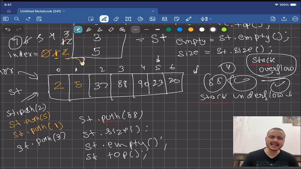Pick the first white color swatch
This screenshot has width=301, height=169.
click(202, 30)
